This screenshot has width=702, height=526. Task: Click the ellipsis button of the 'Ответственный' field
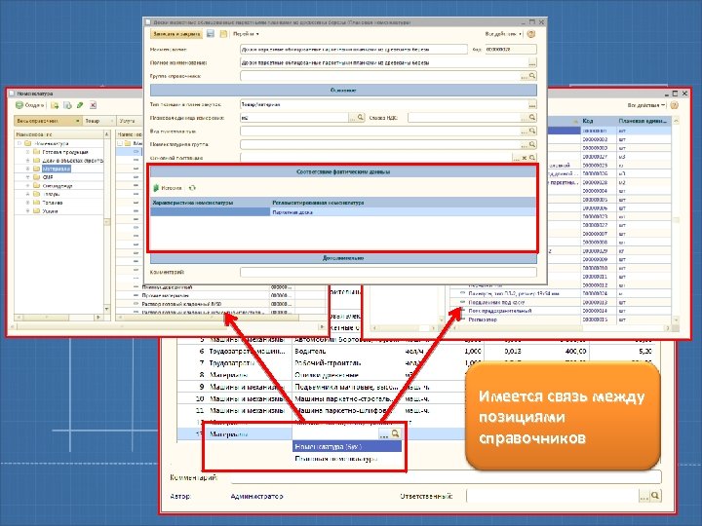pos(643,496)
